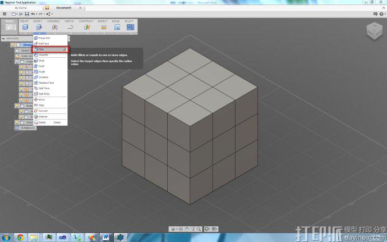This screenshot has height=242, width=387.
Task: Choose Combine in the Modify menu
Action: pos(50,77)
